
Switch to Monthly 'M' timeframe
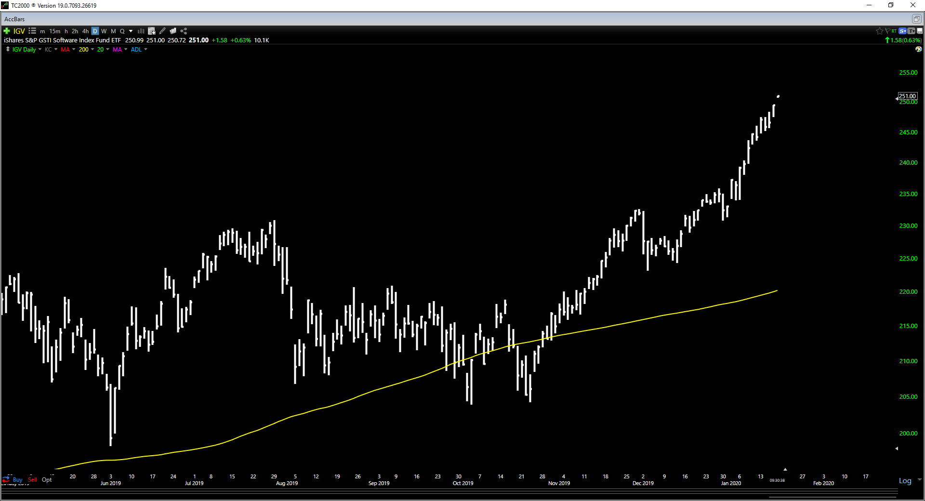114,31
